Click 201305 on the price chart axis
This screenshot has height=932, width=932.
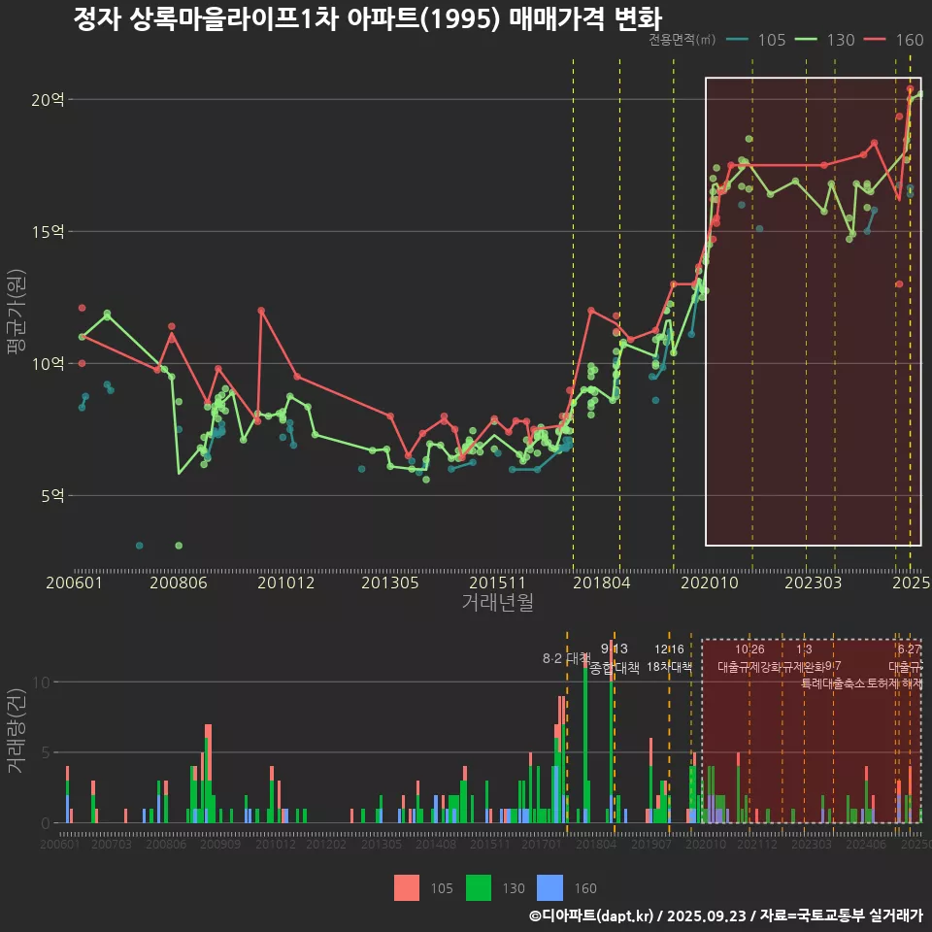point(390,582)
